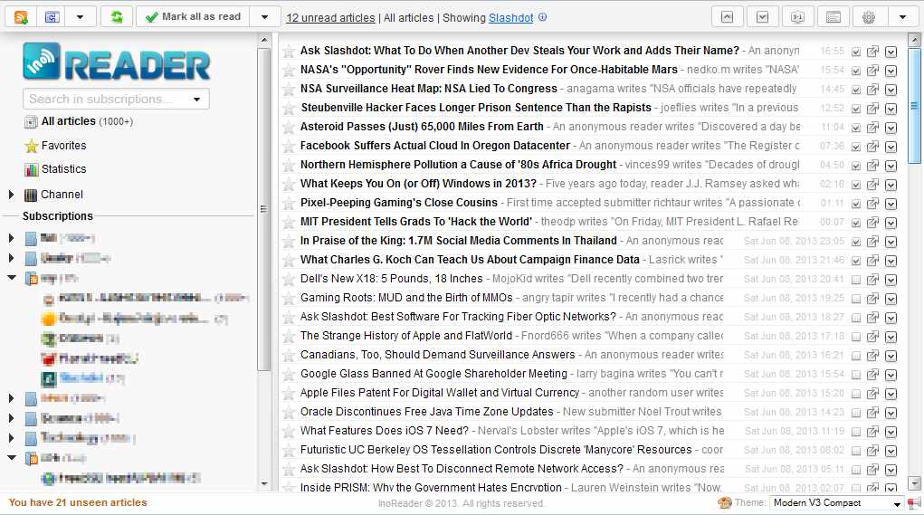Open Favorites in the sidebar

pos(63,146)
